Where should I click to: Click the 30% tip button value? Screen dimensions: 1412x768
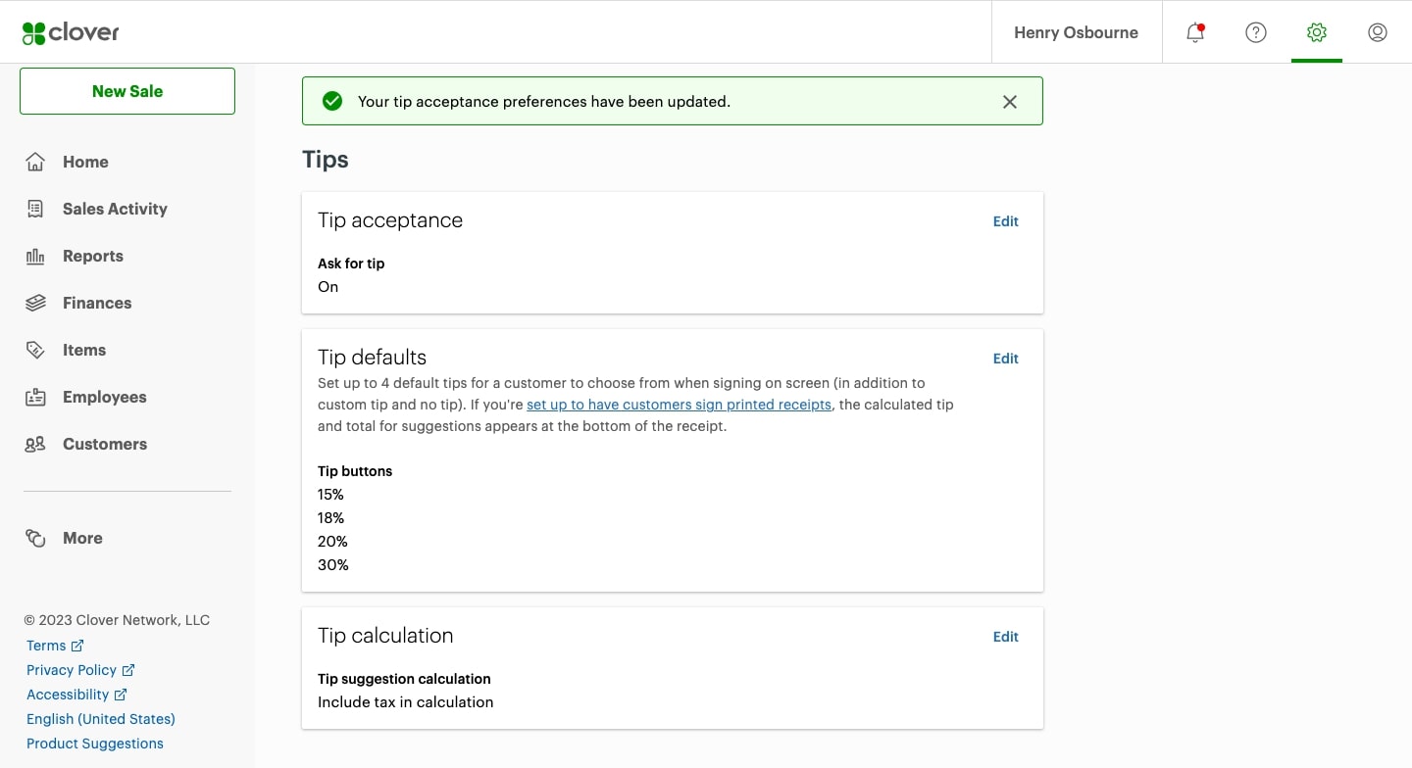pyautogui.click(x=333, y=565)
